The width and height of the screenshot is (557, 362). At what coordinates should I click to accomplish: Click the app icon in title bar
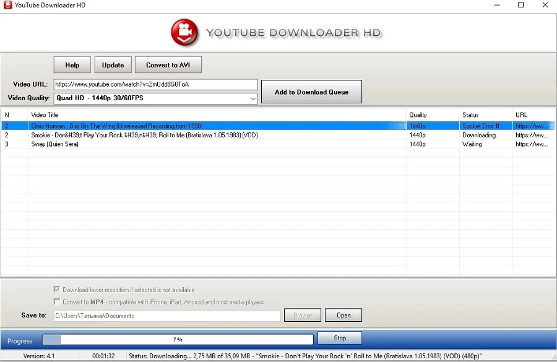pyautogui.click(x=7, y=6)
